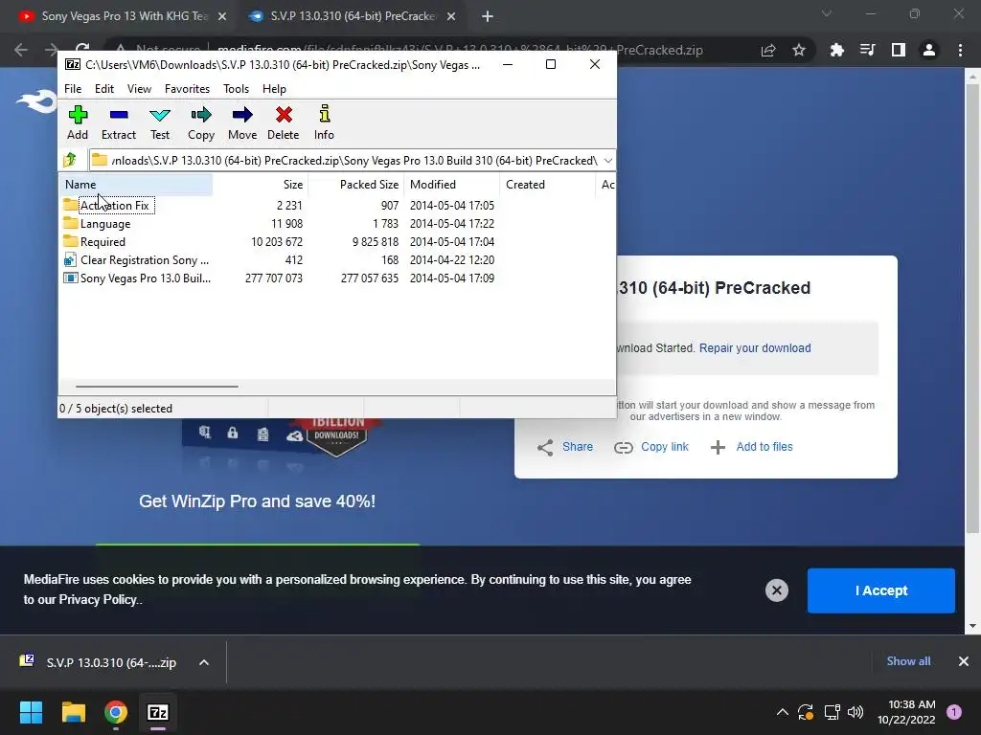Select the Activation Fix folder
Screen dimensions: 981x735
115,205
